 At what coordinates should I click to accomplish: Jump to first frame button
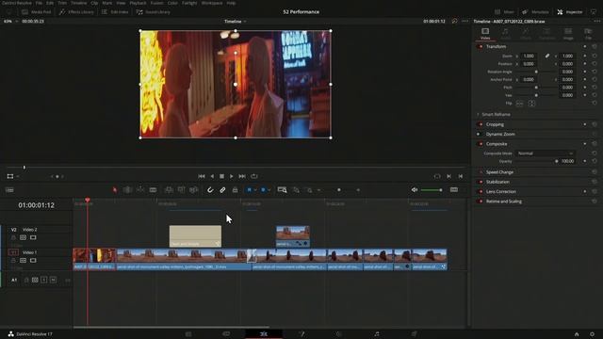click(x=202, y=176)
